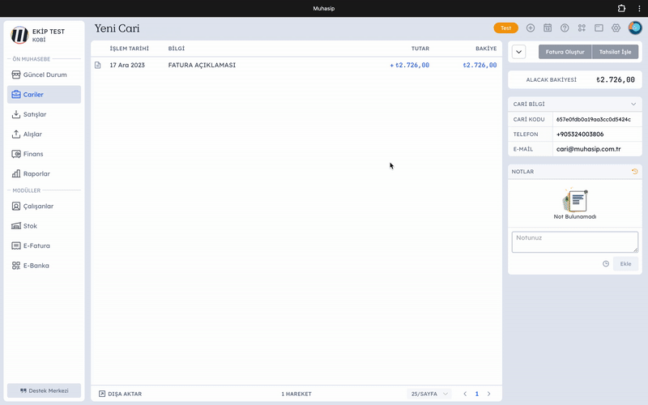Open the 25/Sayfa page size dropdown

click(429, 394)
